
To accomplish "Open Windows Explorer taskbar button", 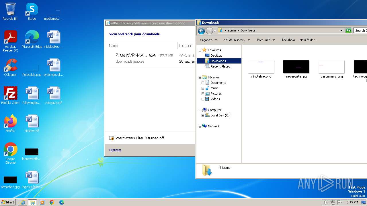I will pos(32,202).
